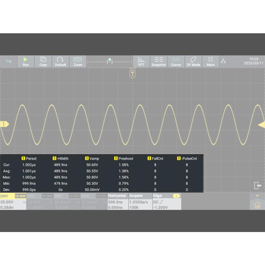The height and width of the screenshot is (265, 265).
Task: Select the +Width measurement column header
Action: point(60,158)
